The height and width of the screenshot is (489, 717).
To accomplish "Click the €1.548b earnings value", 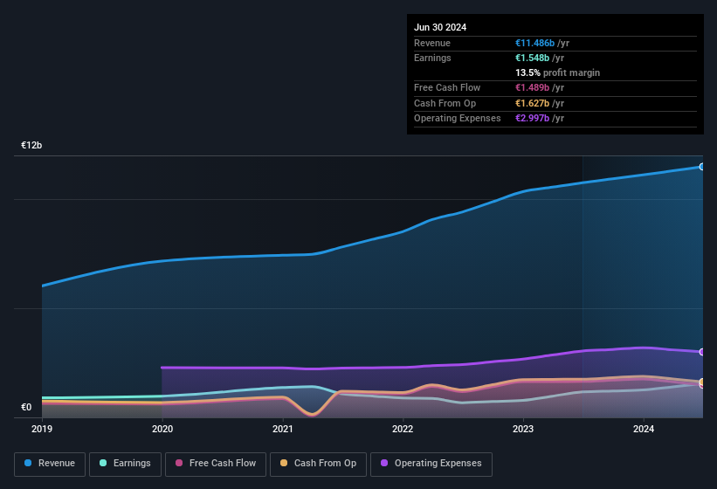I will 532,58.
